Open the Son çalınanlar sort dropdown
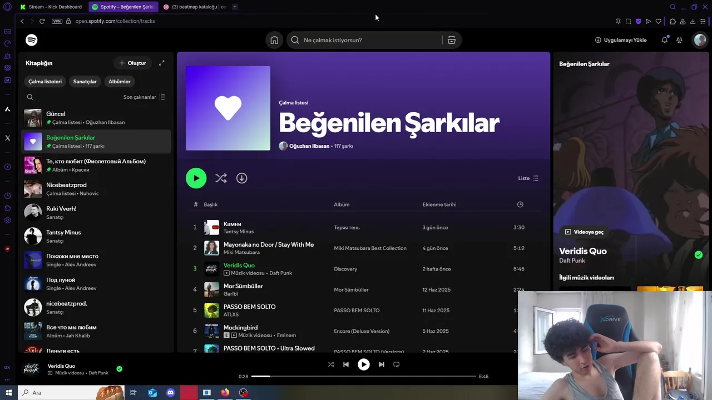Viewport: 712px width, 400px height. (144, 97)
